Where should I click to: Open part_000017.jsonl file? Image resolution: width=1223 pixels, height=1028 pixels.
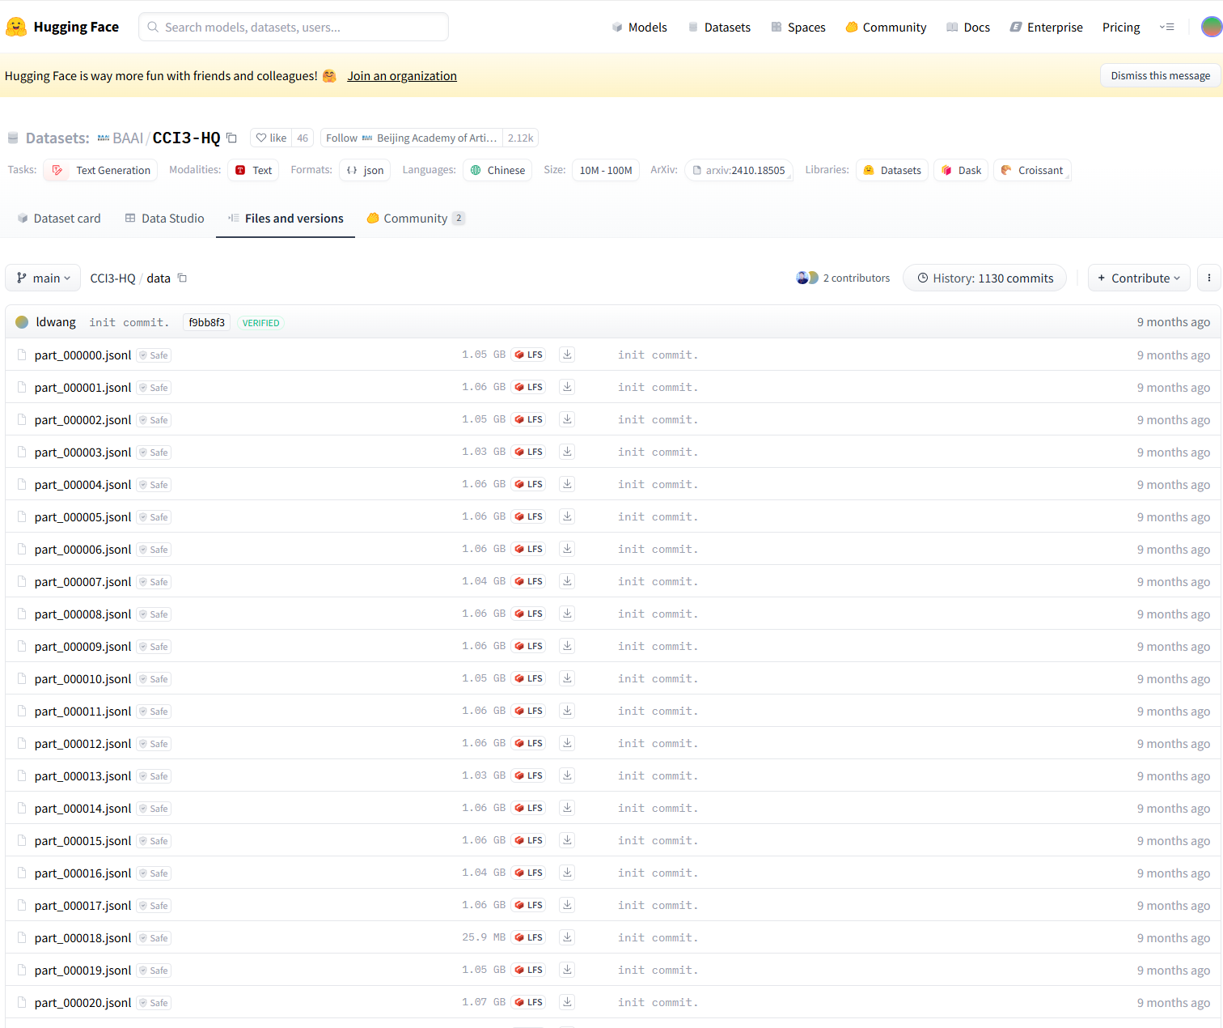pos(83,905)
